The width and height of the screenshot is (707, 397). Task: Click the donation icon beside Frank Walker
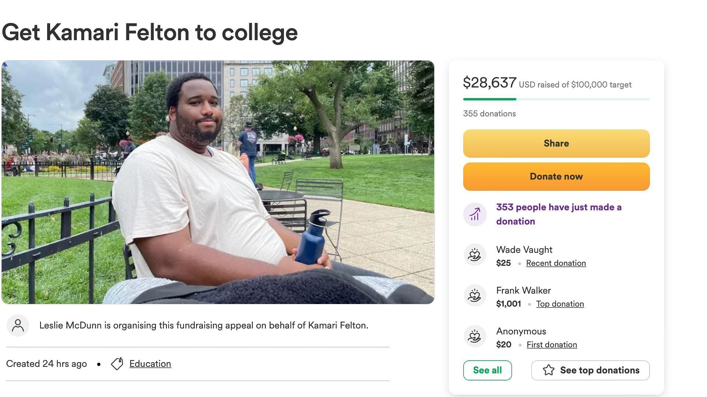tap(475, 296)
